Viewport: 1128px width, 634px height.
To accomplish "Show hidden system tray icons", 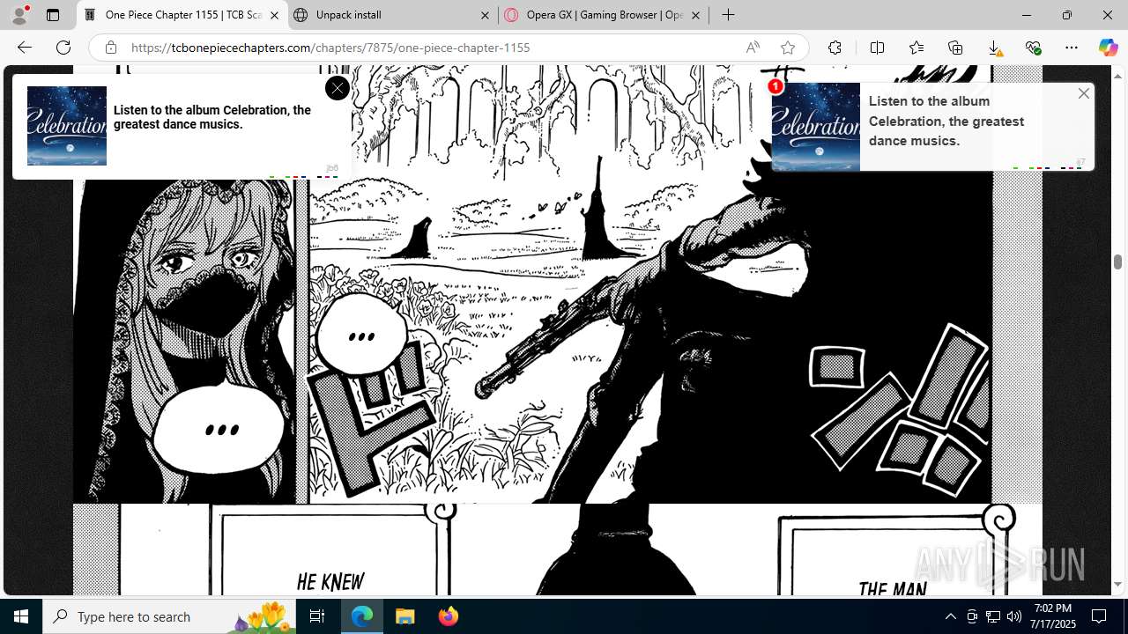I will tap(951, 616).
